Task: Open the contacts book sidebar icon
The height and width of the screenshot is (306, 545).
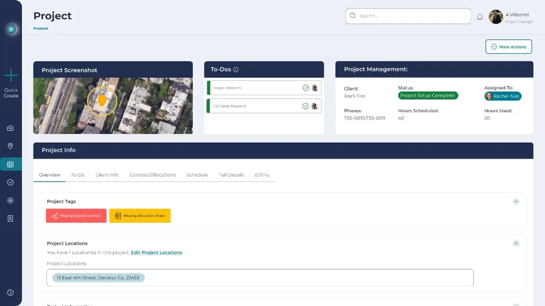Action: (x=10, y=218)
